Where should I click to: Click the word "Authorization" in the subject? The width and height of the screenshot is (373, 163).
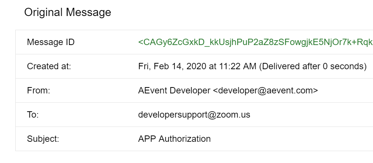[x=185, y=139]
